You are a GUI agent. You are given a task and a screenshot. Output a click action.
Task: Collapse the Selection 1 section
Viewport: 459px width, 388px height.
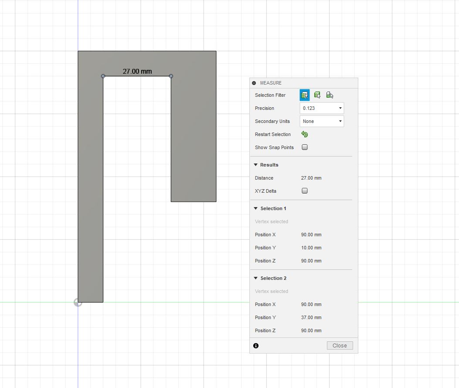coord(255,208)
